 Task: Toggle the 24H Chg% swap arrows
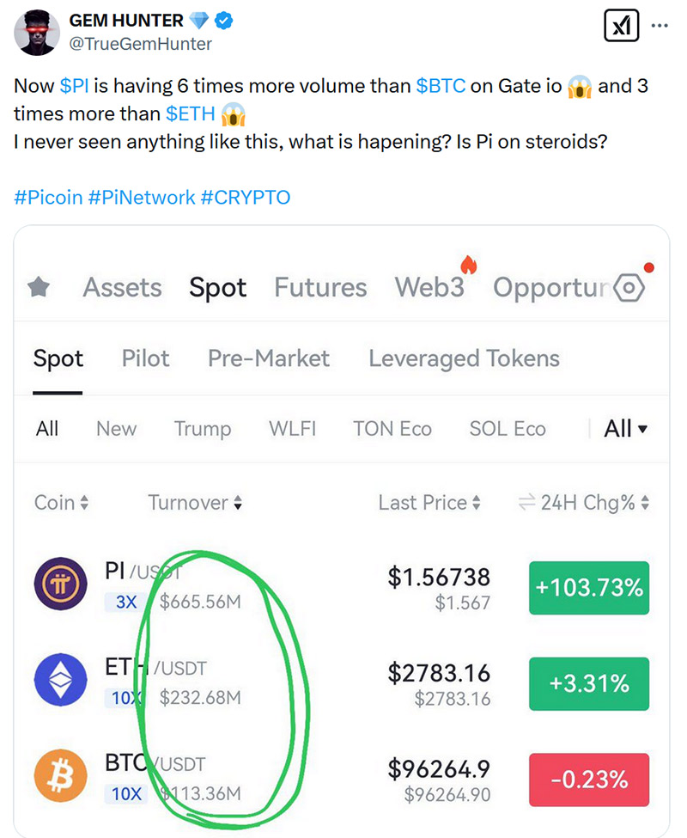pyautogui.click(x=527, y=503)
